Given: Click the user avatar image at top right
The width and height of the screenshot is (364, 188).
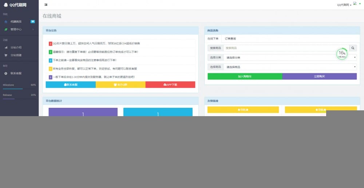Looking at the screenshot, I should pyautogui.click(x=355, y=4).
